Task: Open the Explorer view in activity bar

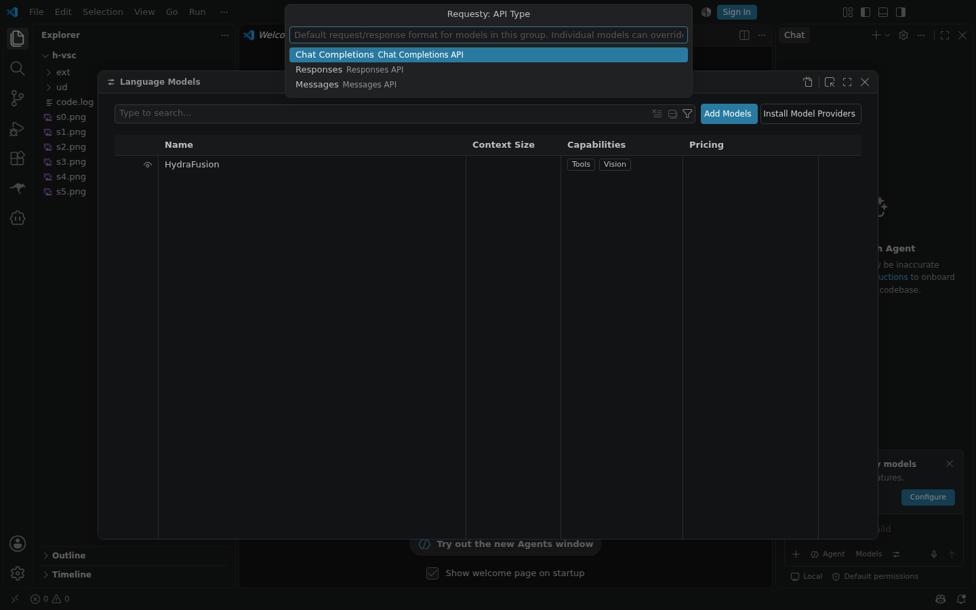Action: (x=18, y=39)
